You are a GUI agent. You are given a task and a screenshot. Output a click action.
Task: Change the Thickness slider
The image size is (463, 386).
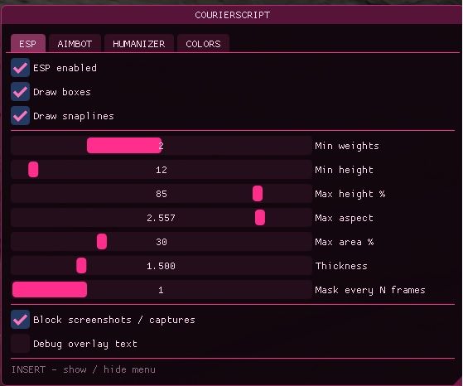[162, 266]
